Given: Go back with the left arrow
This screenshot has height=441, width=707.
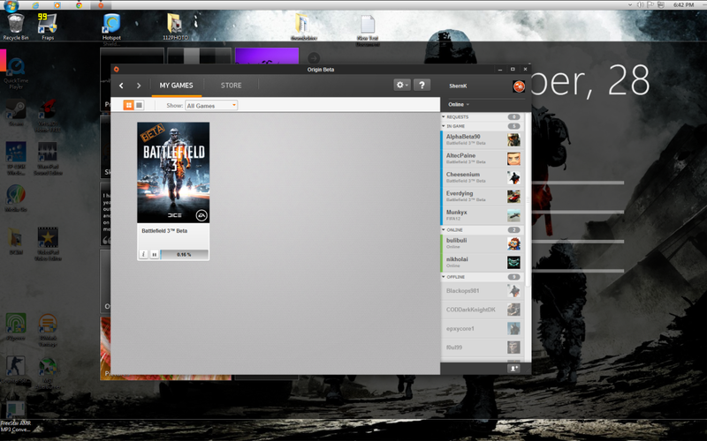Looking at the screenshot, I should (x=122, y=86).
